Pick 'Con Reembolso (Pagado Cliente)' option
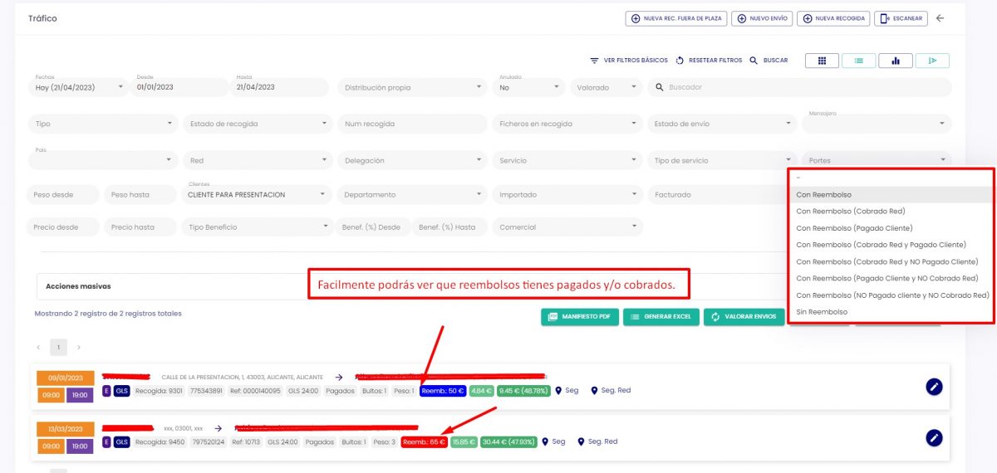The height and width of the screenshot is (473, 997). click(854, 228)
